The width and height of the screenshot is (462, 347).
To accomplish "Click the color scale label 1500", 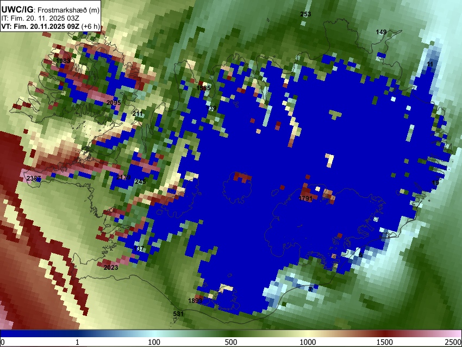I will click(385, 342).
